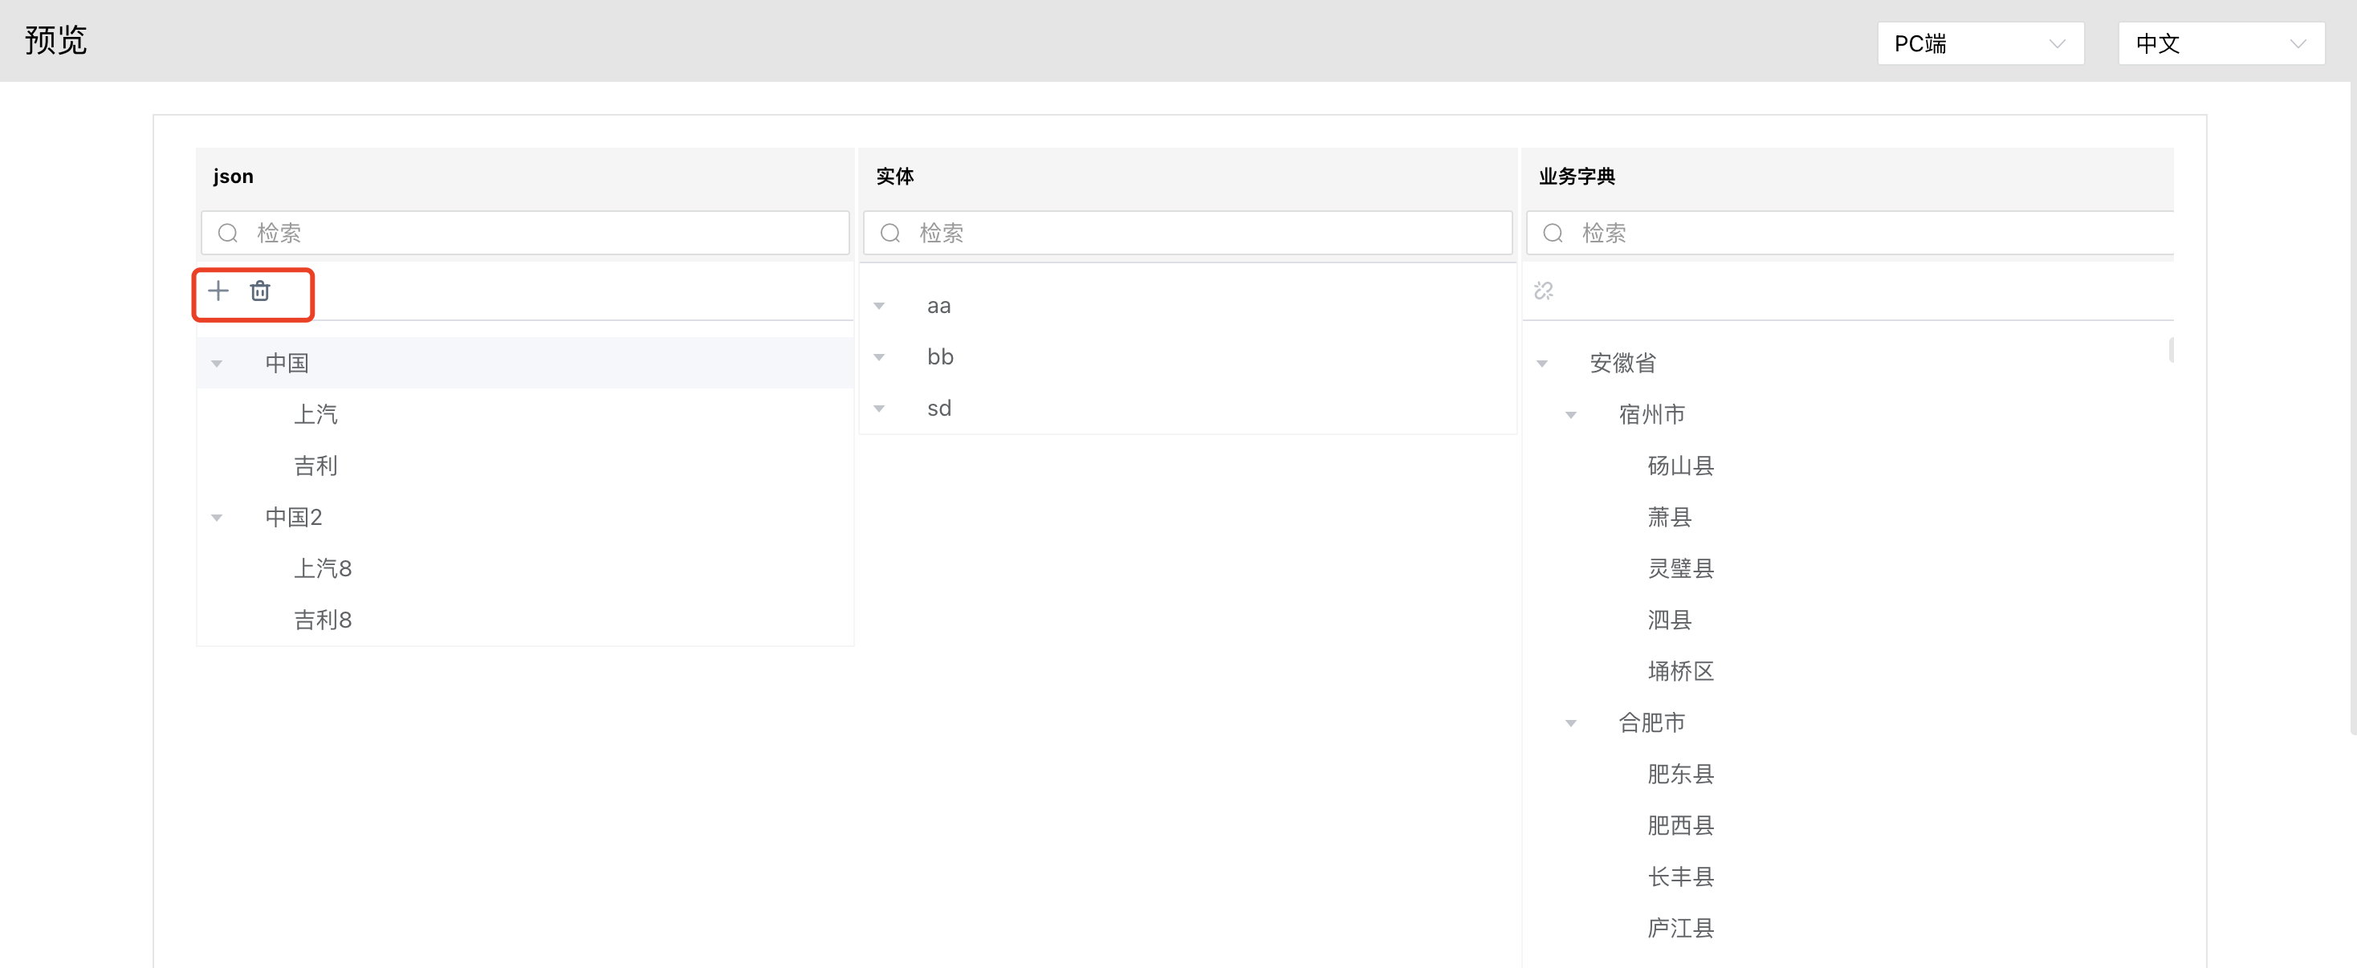The image size is (2357, 968).
Task: Select the 灵璧县 tree item
Action: pos(1680,569)
